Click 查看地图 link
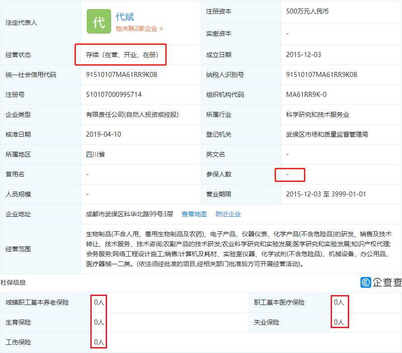This screenshot has width=402, height=353. point(194,214)
